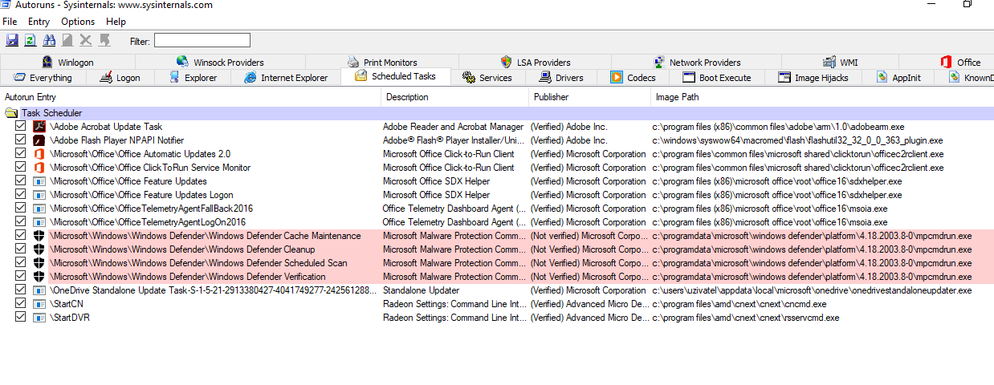Click the Task Scheduler folder icon

coord(11,113)
